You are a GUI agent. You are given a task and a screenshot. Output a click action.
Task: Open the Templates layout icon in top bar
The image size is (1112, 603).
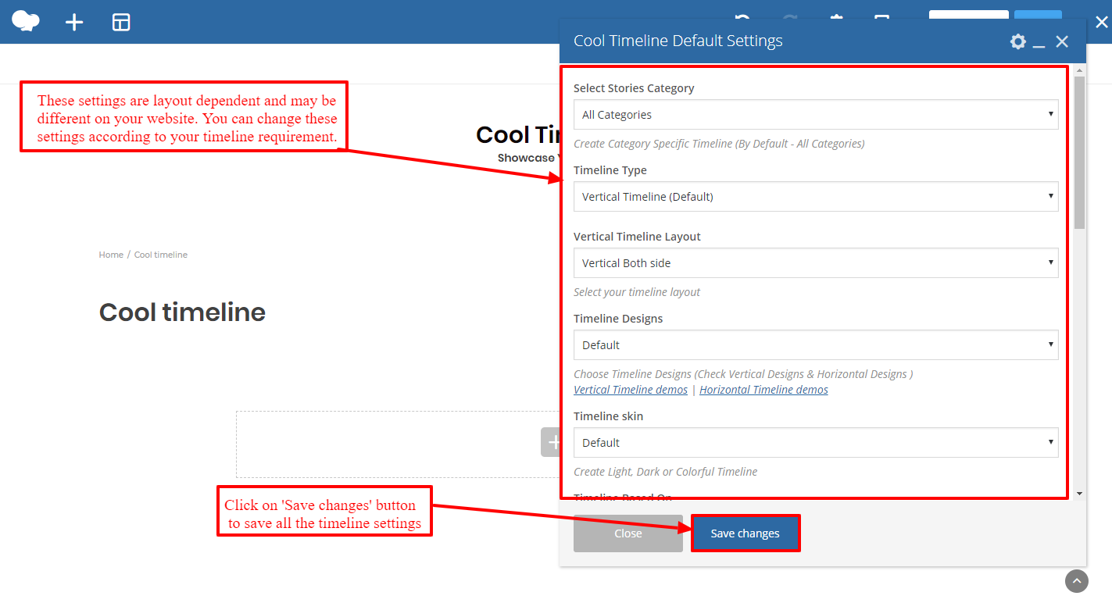click(121, 22)
